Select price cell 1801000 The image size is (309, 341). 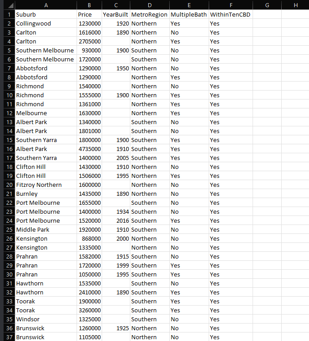(89, 131)
